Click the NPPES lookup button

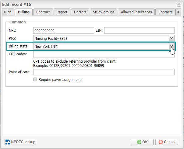[x=20, y=142]
